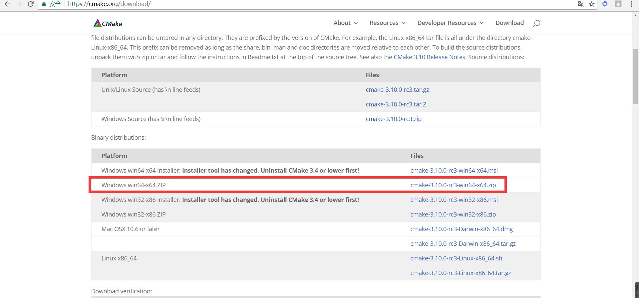Click the gray extension icon

(x=618, y=4)
